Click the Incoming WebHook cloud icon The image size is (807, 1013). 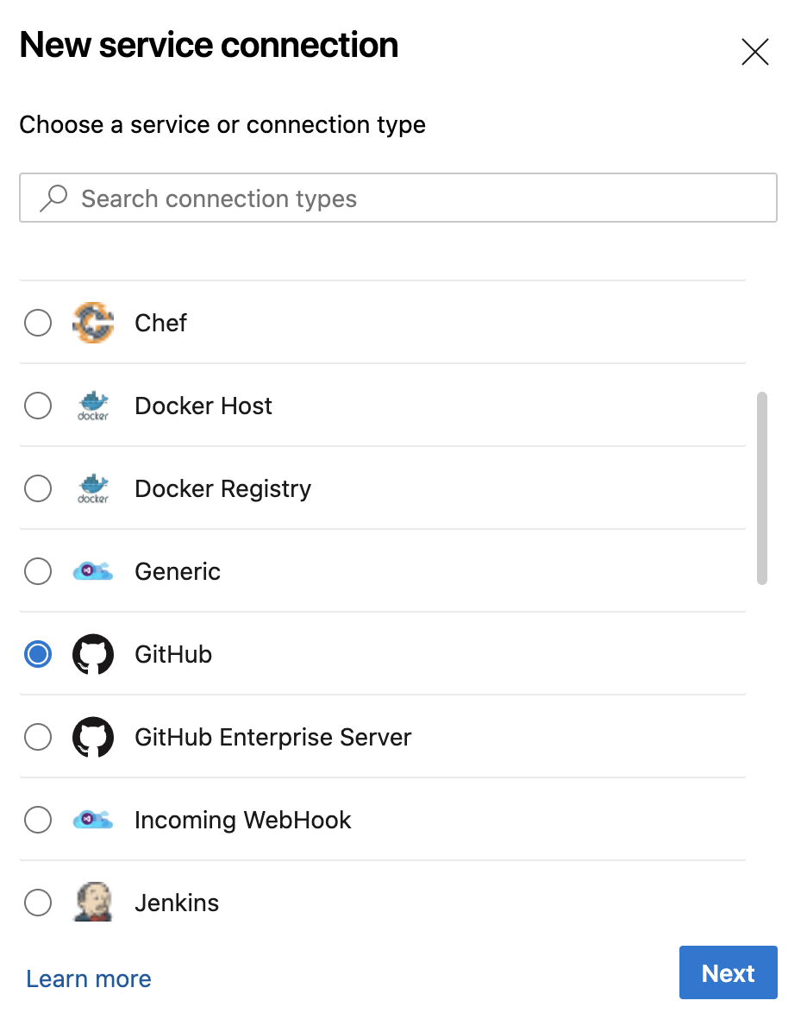[93, 820]
